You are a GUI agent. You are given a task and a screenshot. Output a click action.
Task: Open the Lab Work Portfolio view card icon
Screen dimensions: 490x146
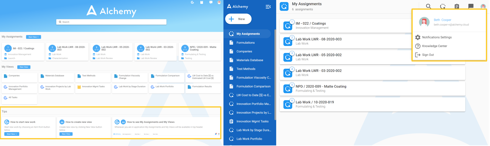pos(153,87)
